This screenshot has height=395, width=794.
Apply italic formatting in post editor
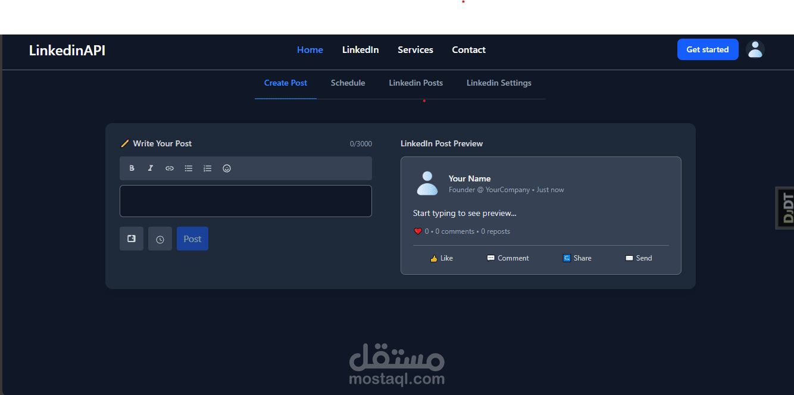(x=151, y=168)
